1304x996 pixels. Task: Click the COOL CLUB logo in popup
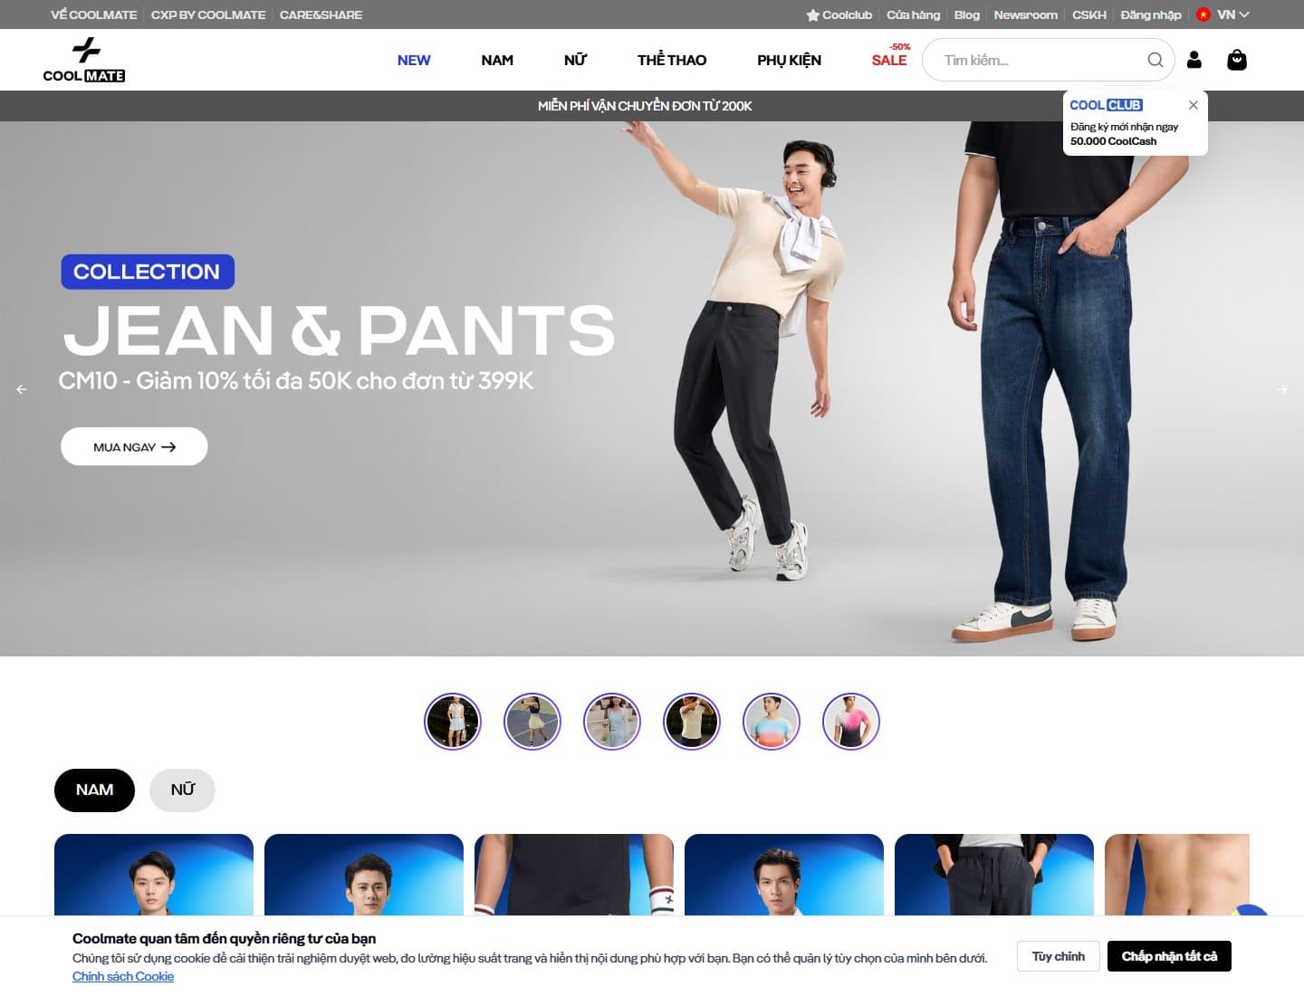click(x=1106, y=105)
